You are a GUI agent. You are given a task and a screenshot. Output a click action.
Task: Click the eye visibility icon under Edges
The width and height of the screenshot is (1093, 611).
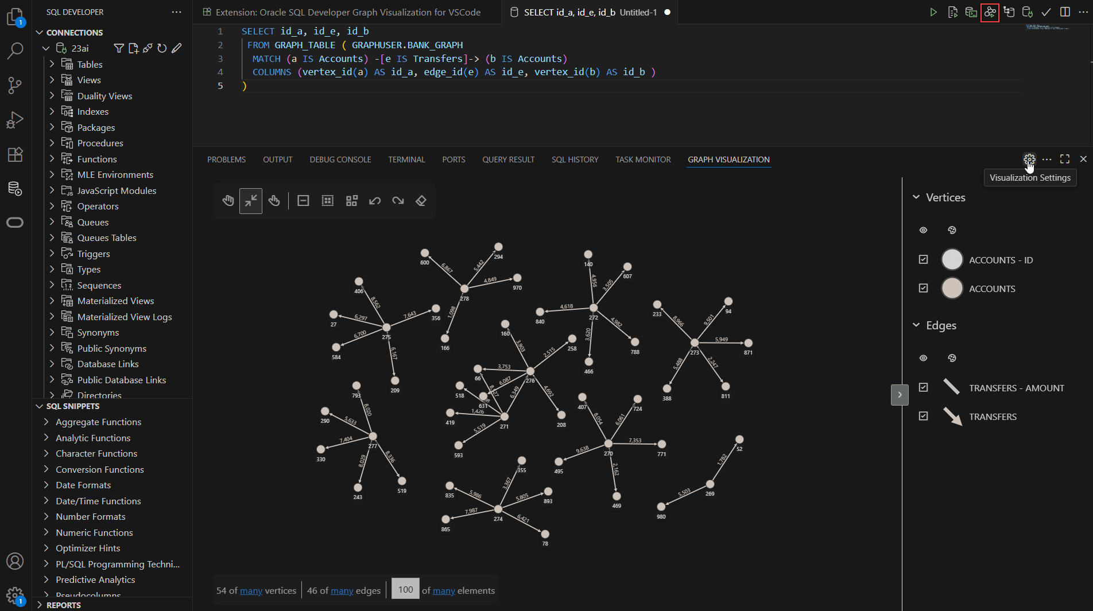coord(923,358)
